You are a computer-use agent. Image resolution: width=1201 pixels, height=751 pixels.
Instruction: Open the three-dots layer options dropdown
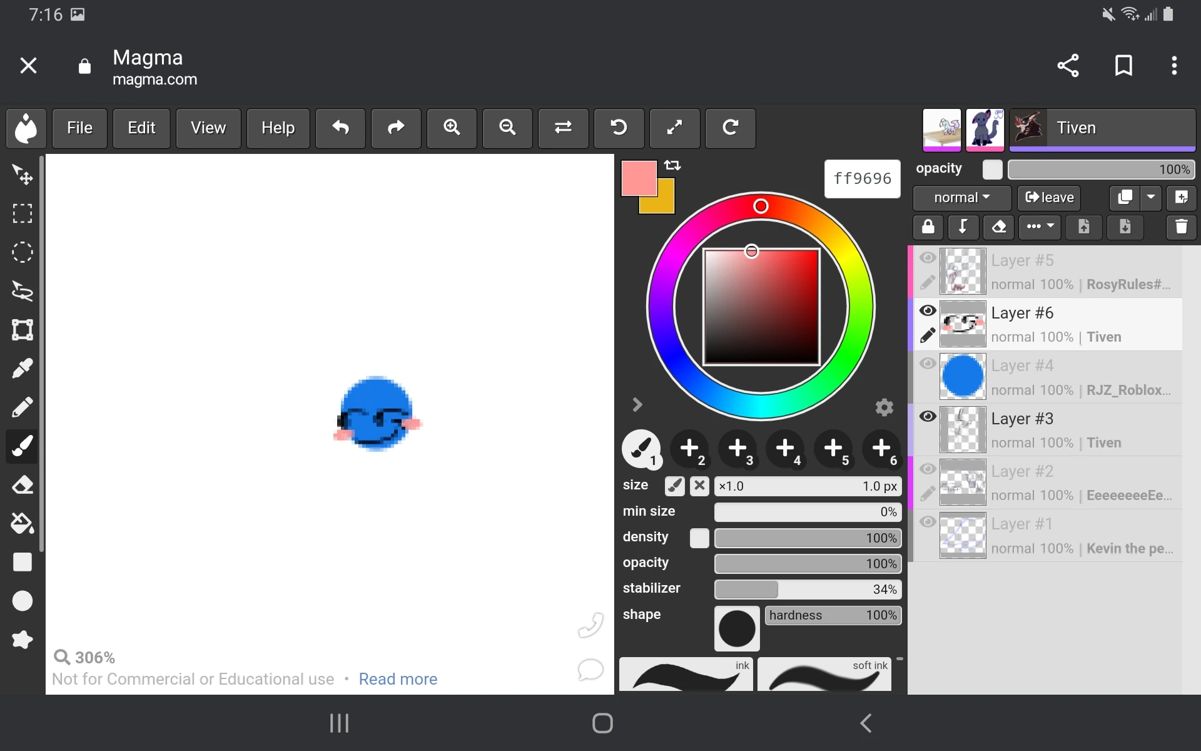[x=1040, y=227]
